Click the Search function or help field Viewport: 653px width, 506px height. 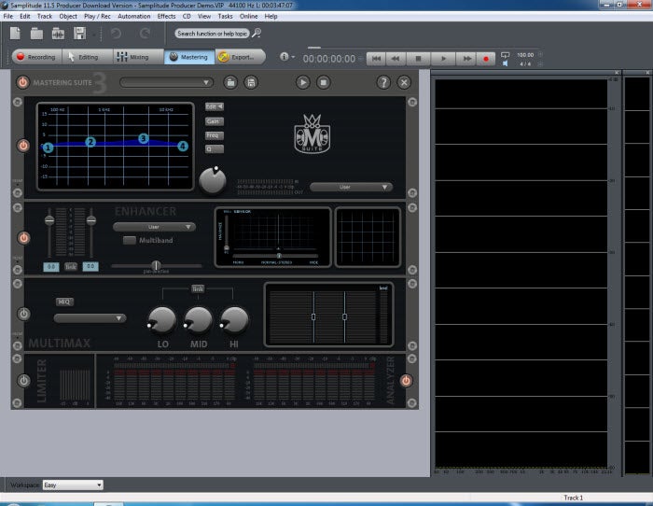[212, 34]
